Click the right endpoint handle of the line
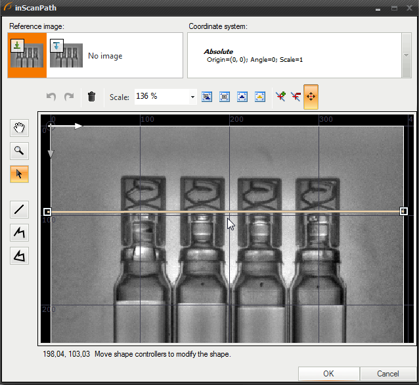419x385 pixels. 403,211
